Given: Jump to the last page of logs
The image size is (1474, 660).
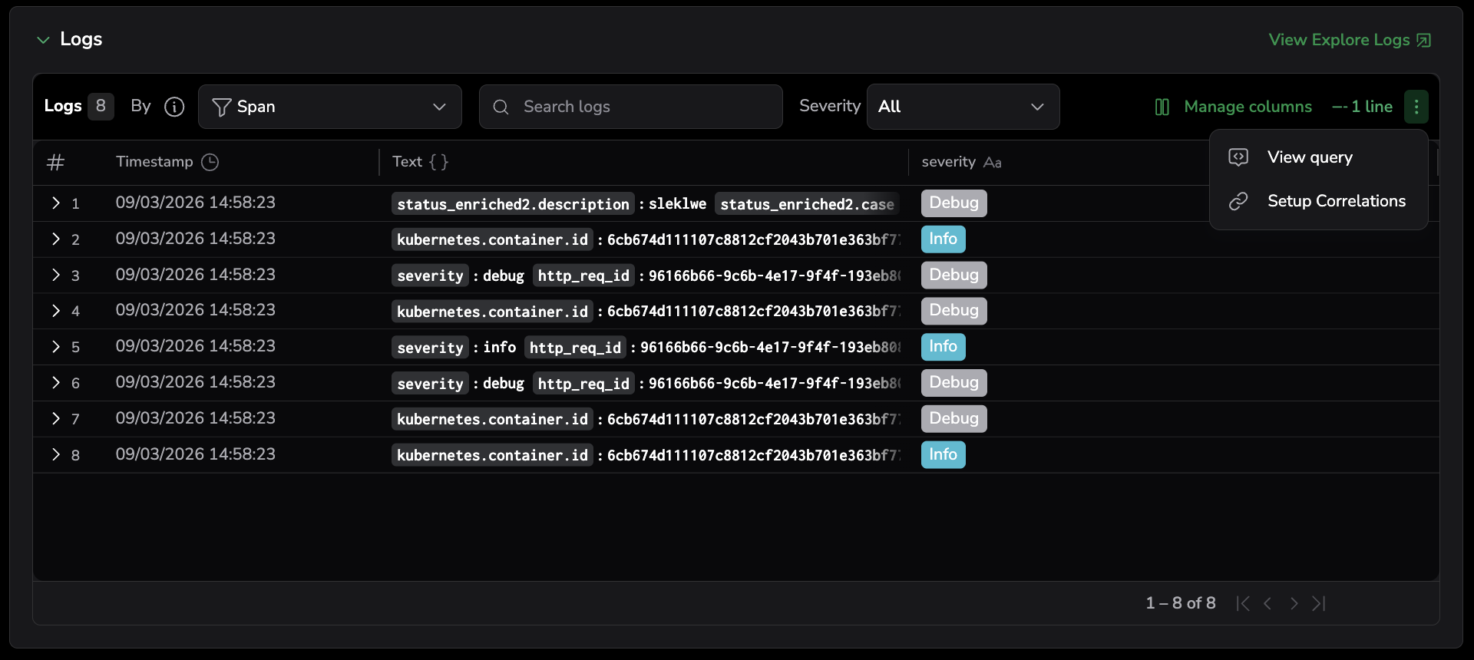Looking at the screenshot, I should 1319,603.
